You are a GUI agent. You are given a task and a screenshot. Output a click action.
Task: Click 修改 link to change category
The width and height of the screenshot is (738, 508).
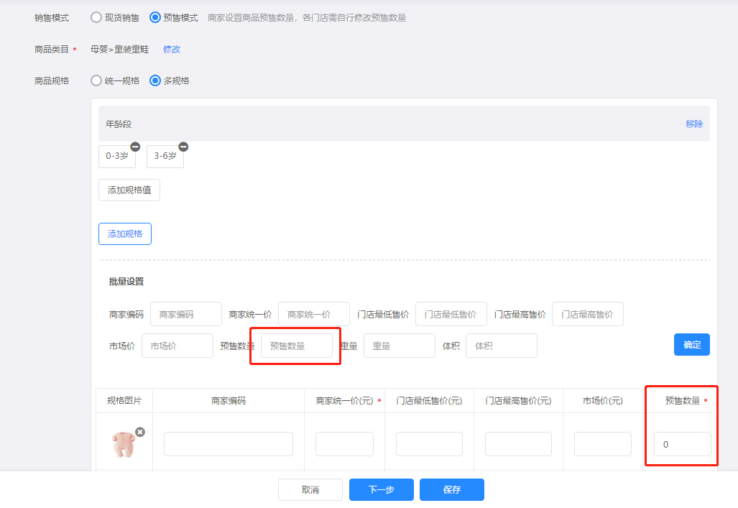[172, 49]
